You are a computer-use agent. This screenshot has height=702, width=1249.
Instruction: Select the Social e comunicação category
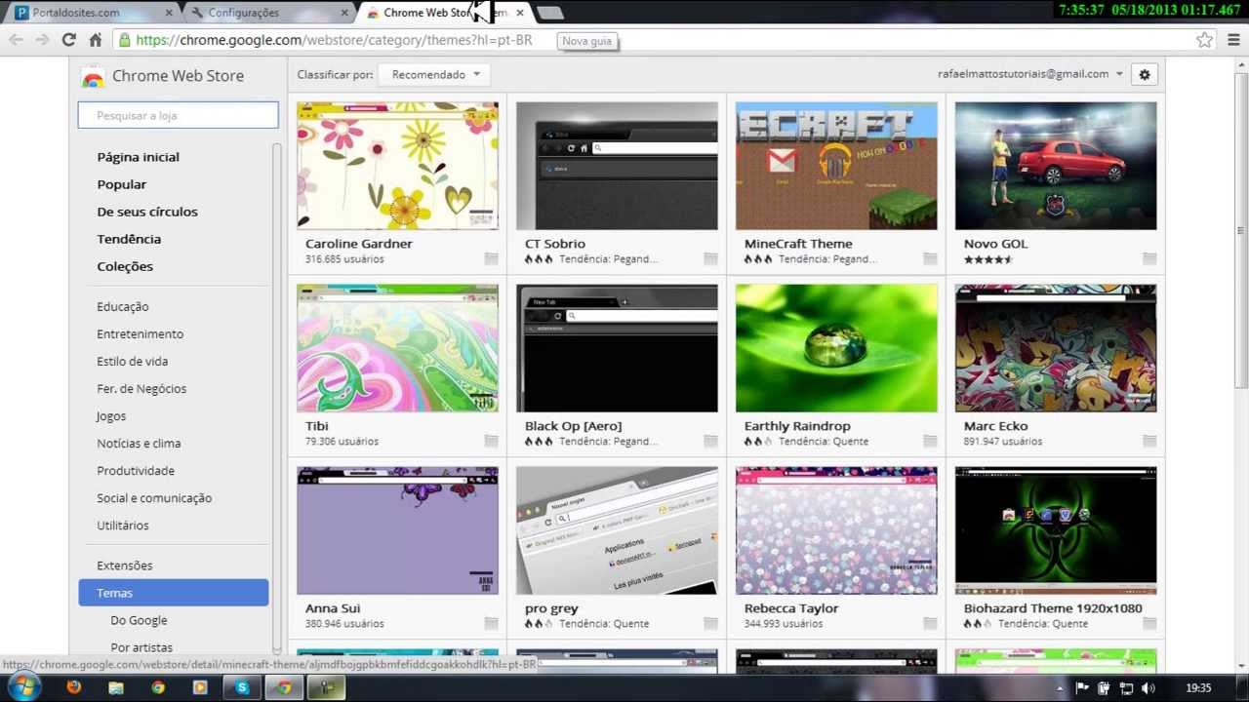[154, 497]
